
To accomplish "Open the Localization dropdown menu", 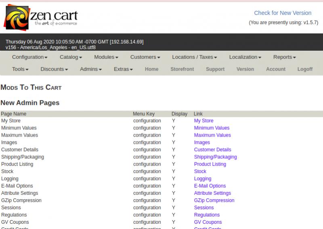I will 245,57.
